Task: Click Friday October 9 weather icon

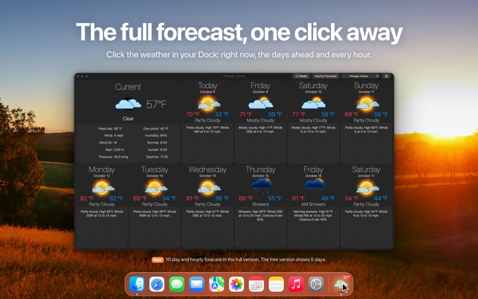Action: pyautogui.click(x=261, y=103)
